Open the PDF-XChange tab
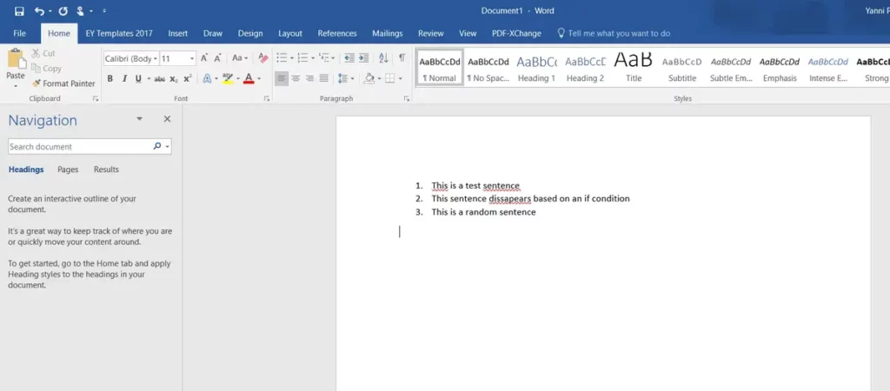890x391 pixels. [x=516, y=34]
